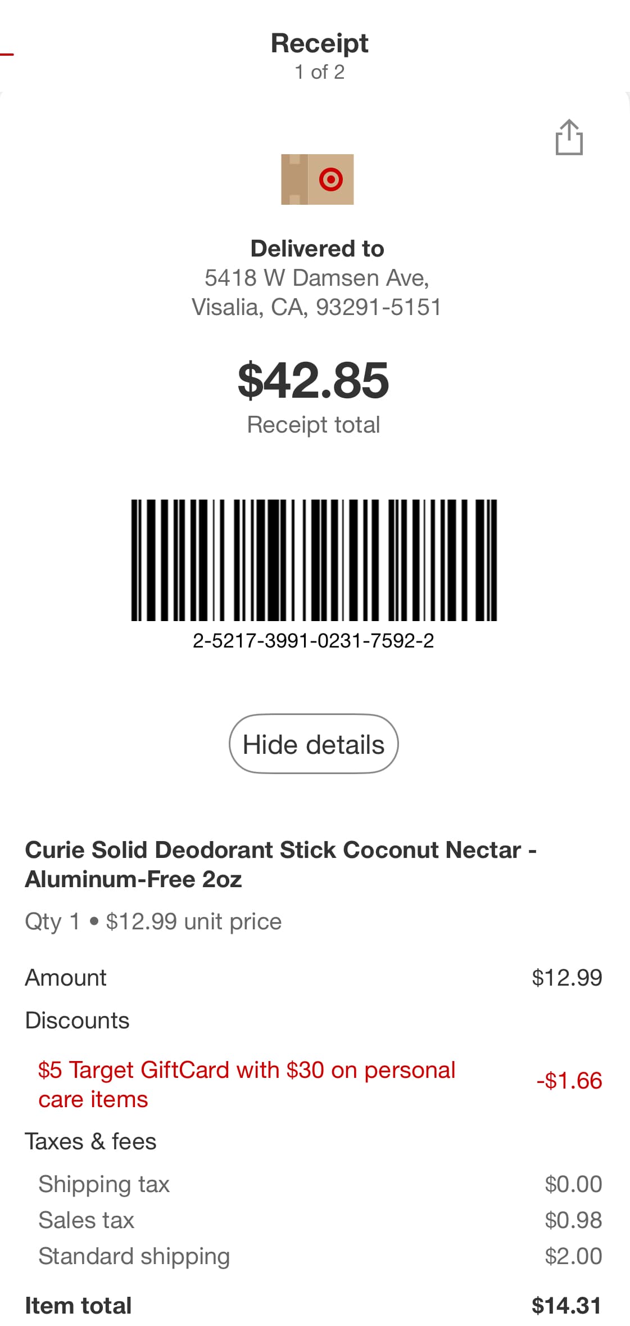Tap the $42.85 receipt total amount
Viewport: 630px width, 1326px height.
(x=314, y=380)
